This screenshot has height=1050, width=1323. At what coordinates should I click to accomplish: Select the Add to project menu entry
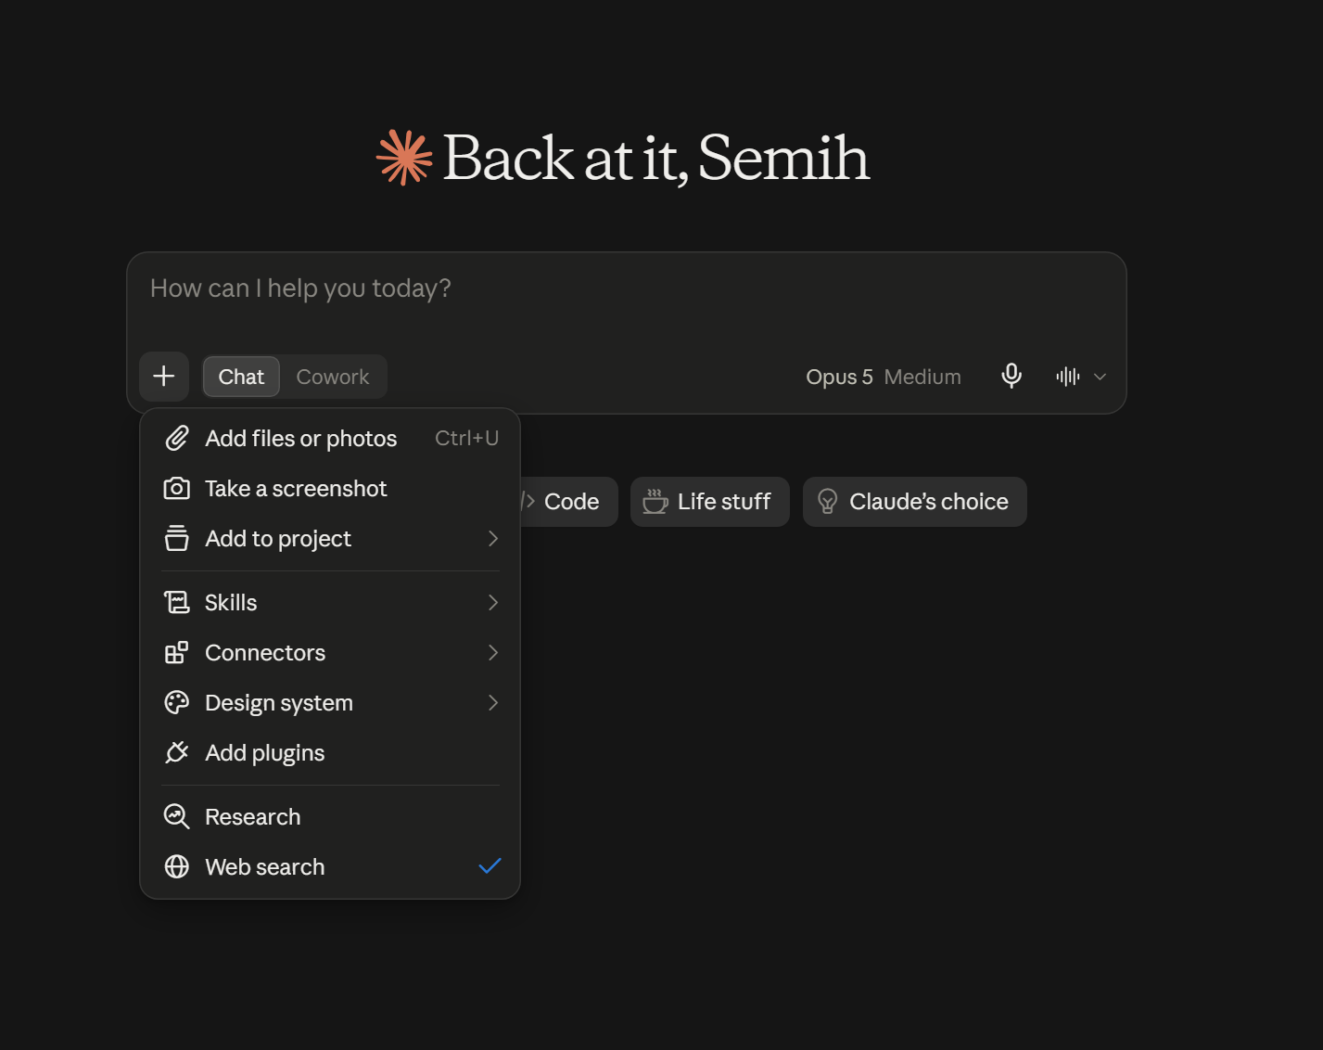coord(330,539)
